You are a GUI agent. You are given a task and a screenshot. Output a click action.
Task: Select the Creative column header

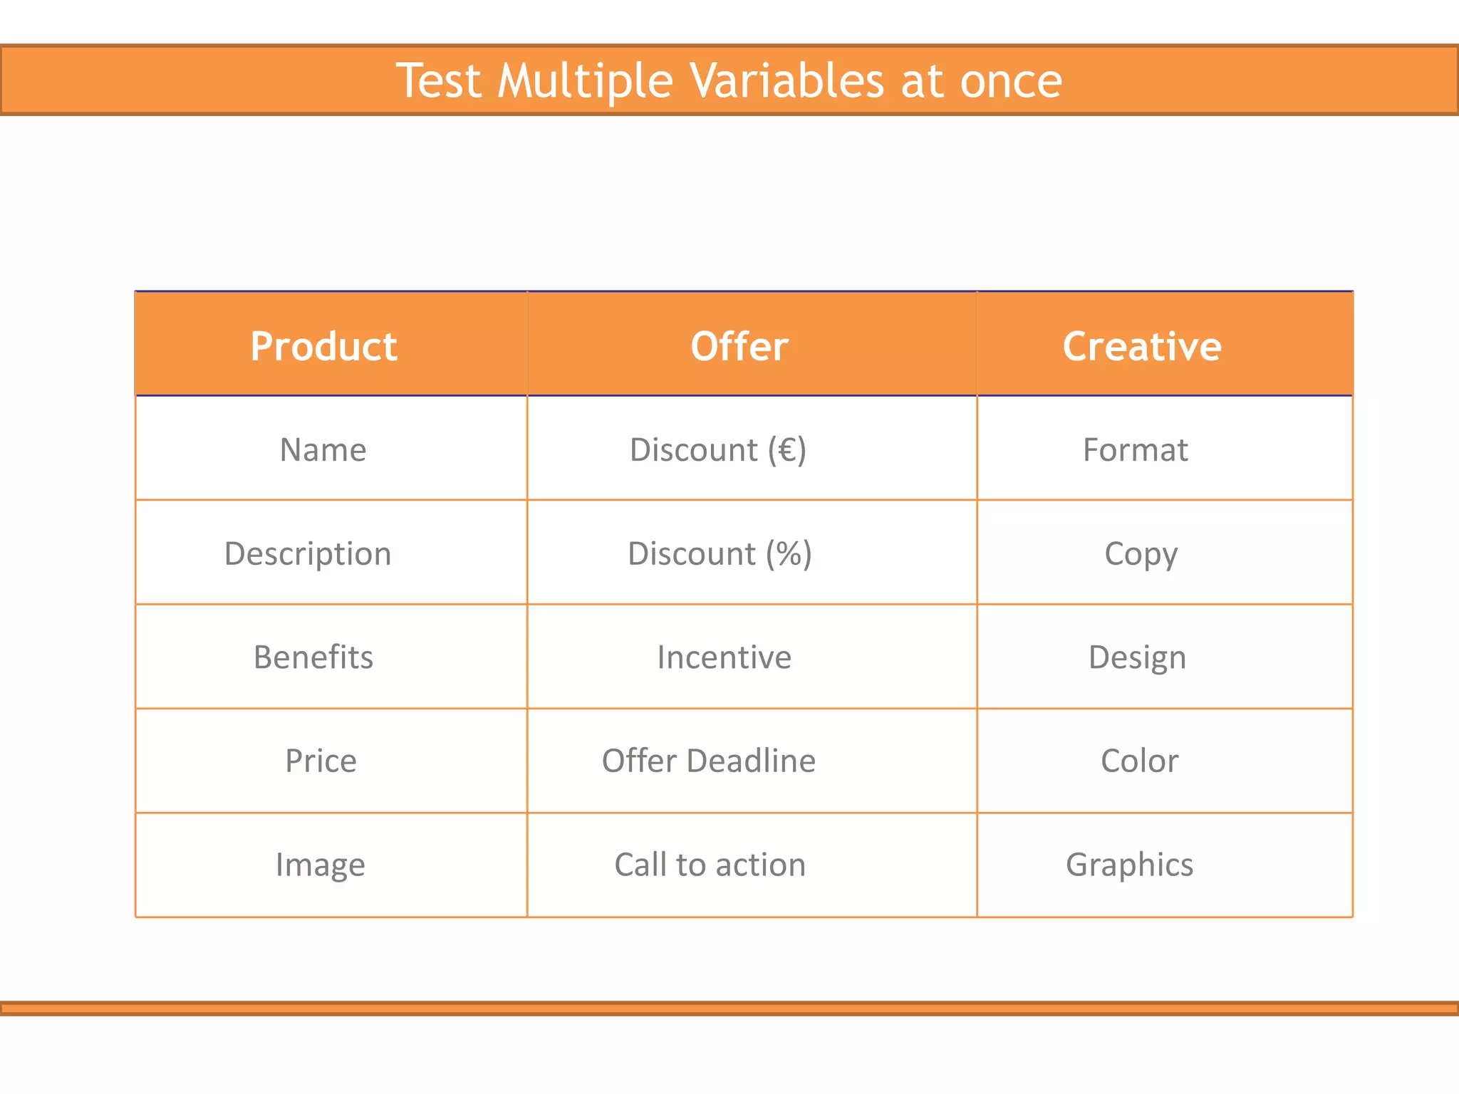[1142, 346]
